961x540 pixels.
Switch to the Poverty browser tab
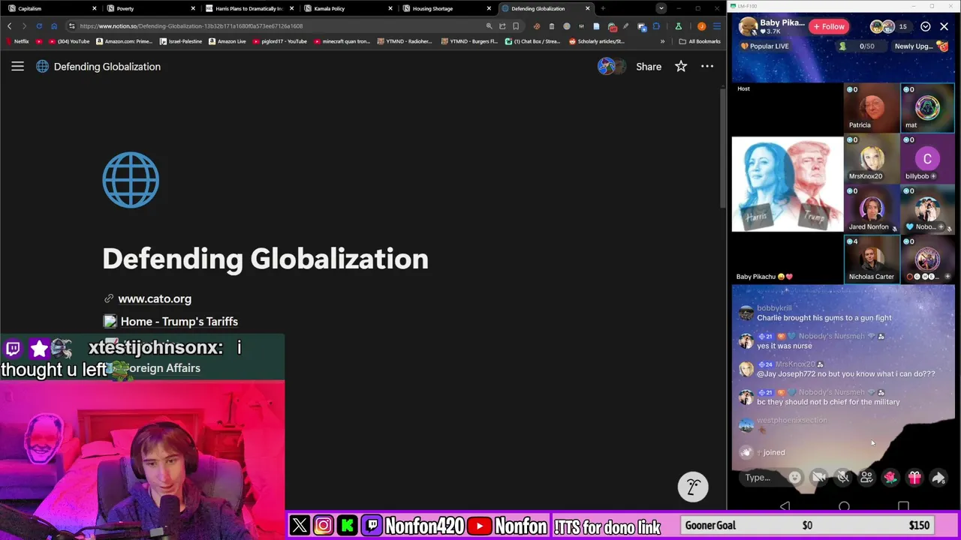coord(150,8)
